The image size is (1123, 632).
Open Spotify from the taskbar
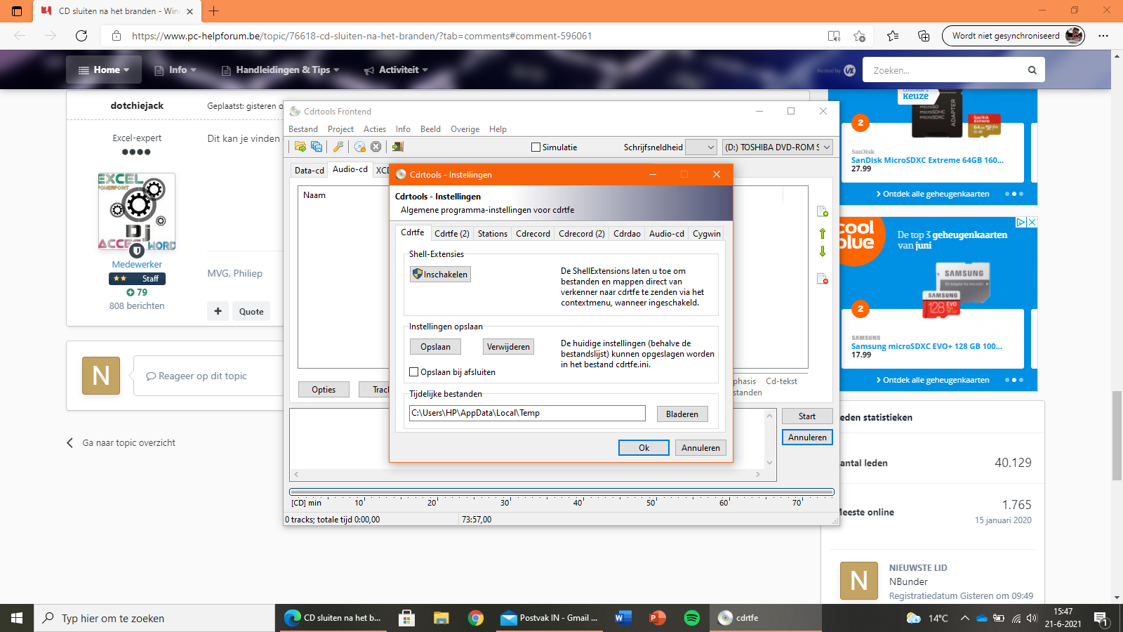pyautogui.click(x=692, y=618)
